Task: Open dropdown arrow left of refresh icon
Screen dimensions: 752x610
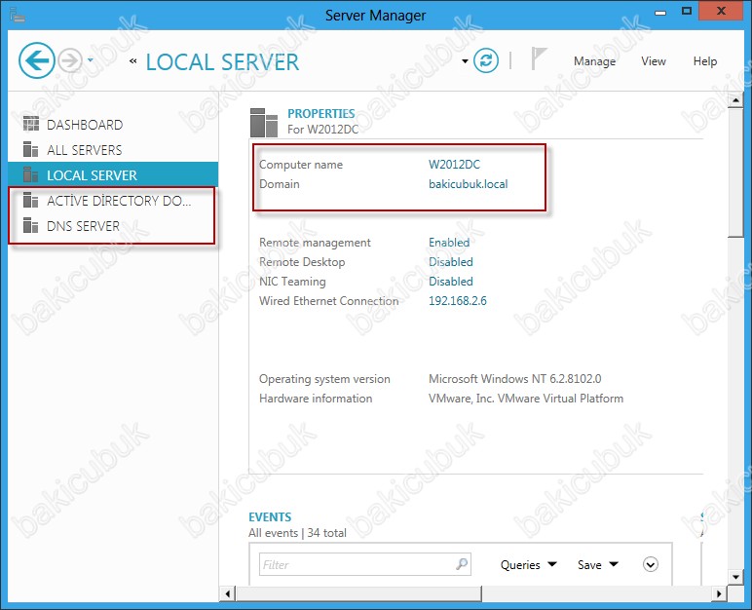Action: pos(465,61)
